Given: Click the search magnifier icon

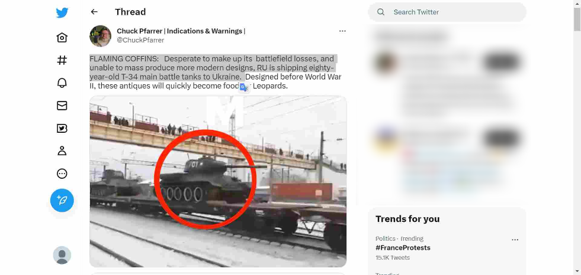Looking at the screenshot, I should [381, 12].
